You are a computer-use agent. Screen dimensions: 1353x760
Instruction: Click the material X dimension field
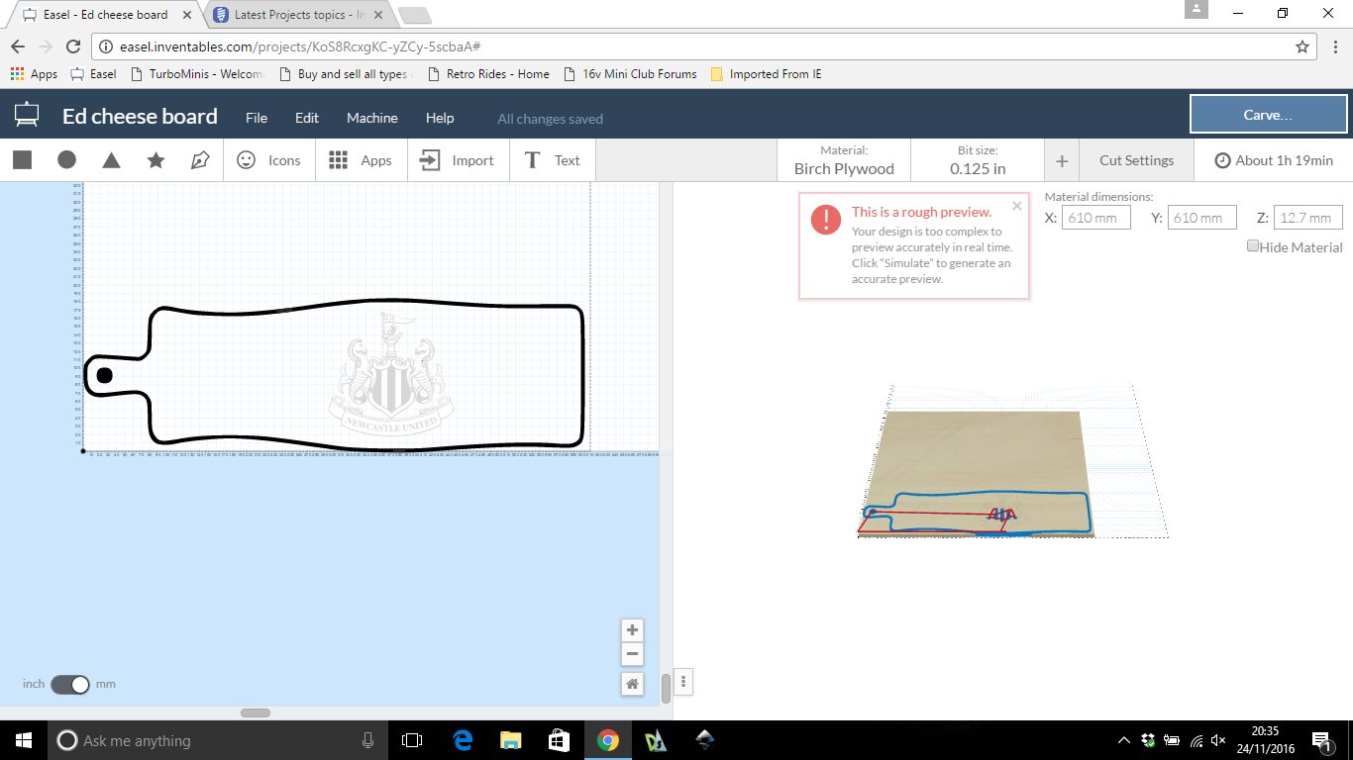tap(1096, 218)
